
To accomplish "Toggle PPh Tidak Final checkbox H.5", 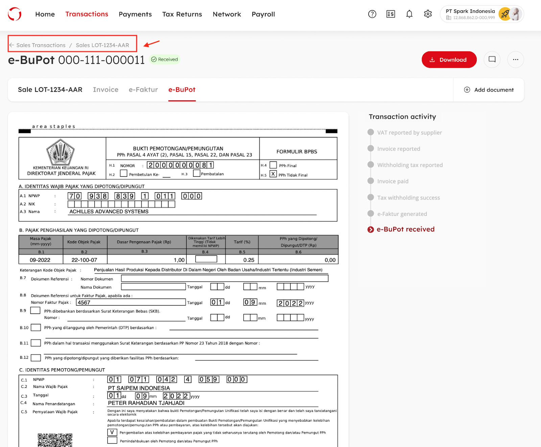I will pyautogui.click(x=273, y=174).
